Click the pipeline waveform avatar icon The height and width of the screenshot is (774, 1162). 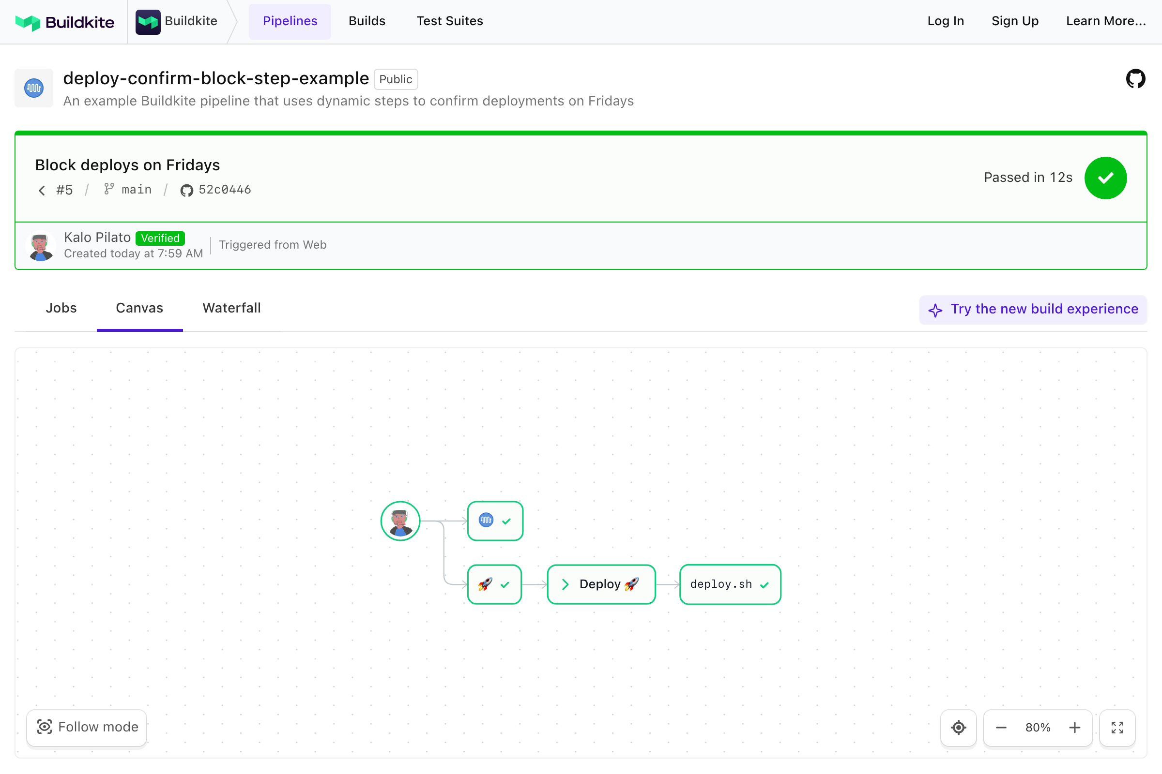[x=34, y=89]
